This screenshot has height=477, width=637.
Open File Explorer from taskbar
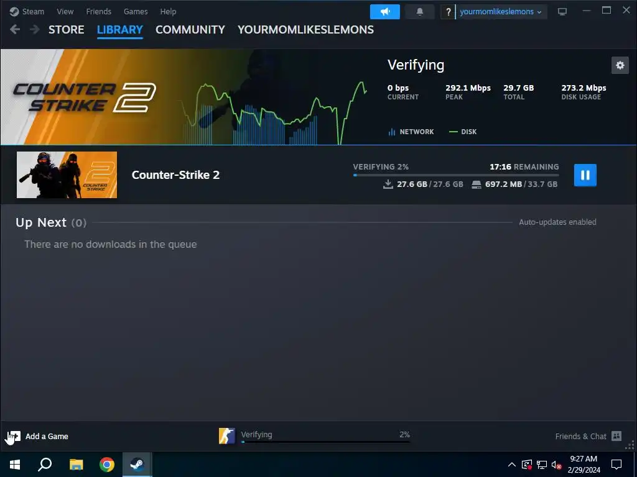pyautogui.click(x=76, y=465)
